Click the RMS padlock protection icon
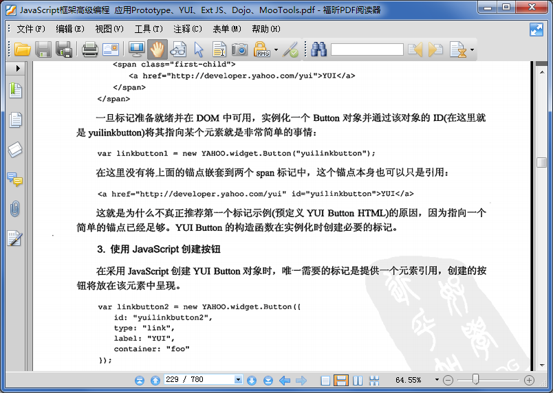The image size is (553, 393). 261,49
